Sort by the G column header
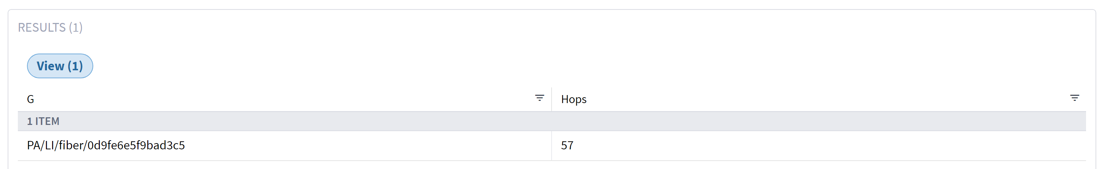The height and width of the screenshot is (169, 1105). click(x=257, y=99)
